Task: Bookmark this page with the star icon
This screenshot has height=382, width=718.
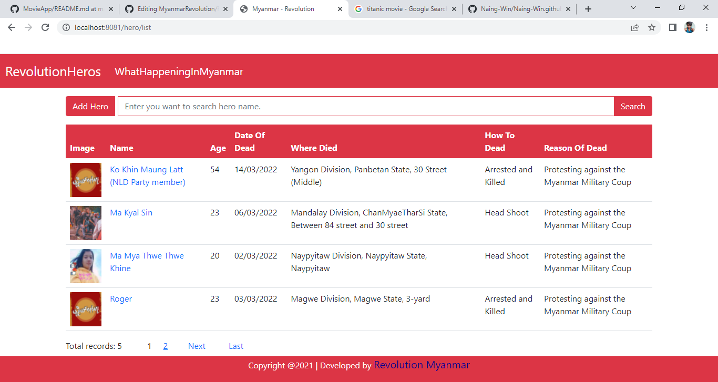Action: pos(651,27)
